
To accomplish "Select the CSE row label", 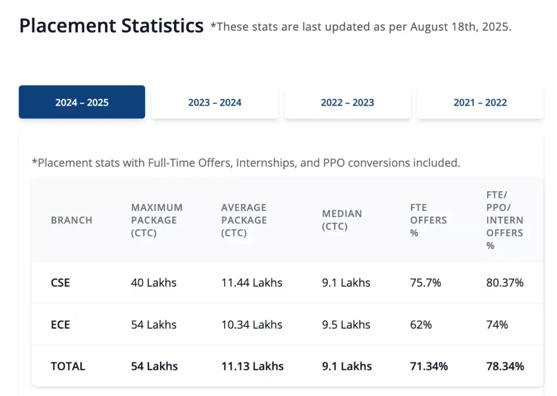I will point(60,283).
